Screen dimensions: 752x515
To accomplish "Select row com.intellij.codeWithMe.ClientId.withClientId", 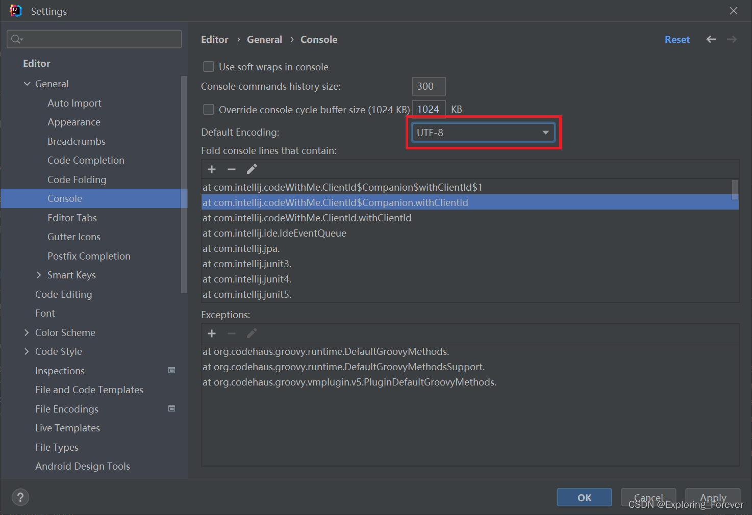I will click(x=470, y=218).
